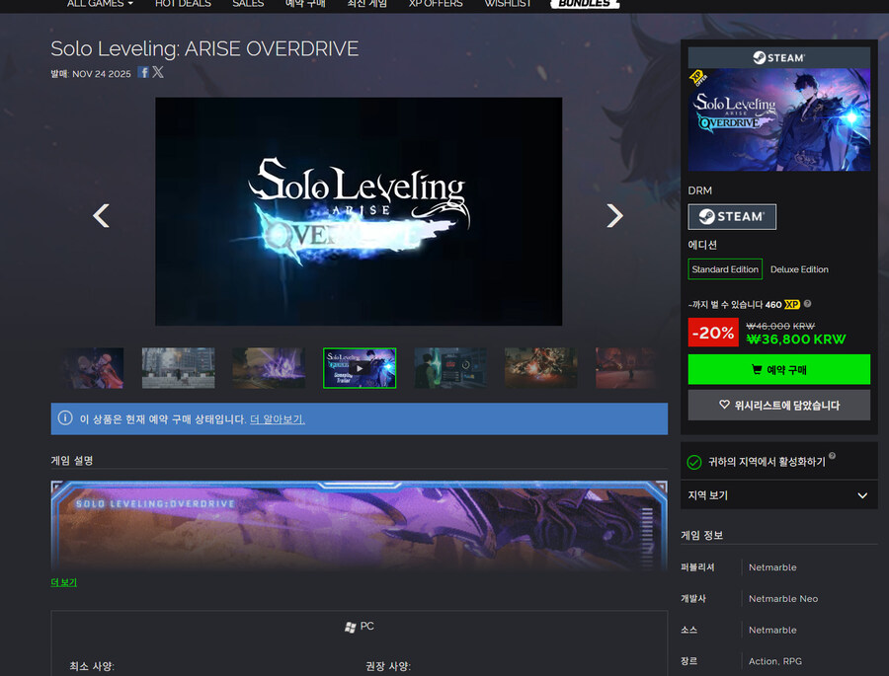Advance to next media with right arrow
The width and height of the screenshot is (889, 676).
point(614,215)
